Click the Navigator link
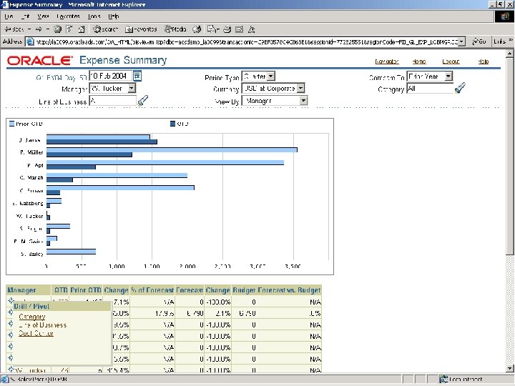515x386 pixels. click(386, 62)
